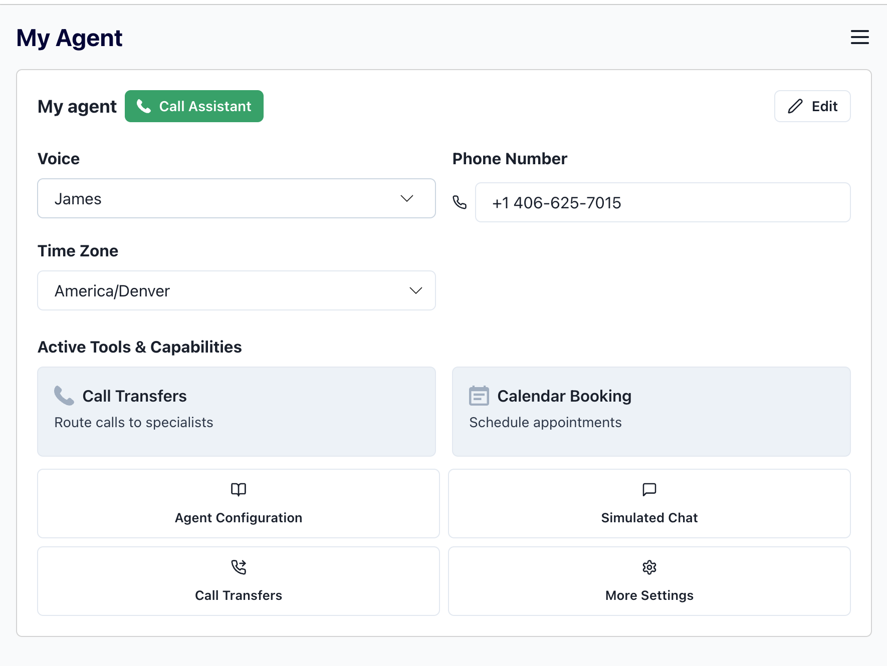Viewport: 887px width, 666px height.
Task: Click the calendar icon on Calendar Booking card
Action: pyautogui.click(x=479, y=396)
